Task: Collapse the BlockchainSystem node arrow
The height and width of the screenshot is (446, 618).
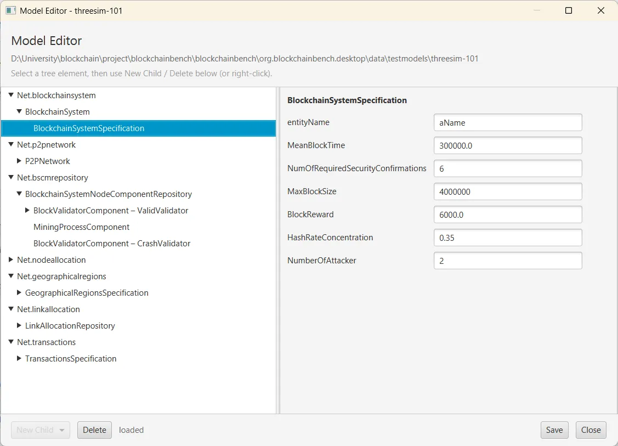Action: 19,111
